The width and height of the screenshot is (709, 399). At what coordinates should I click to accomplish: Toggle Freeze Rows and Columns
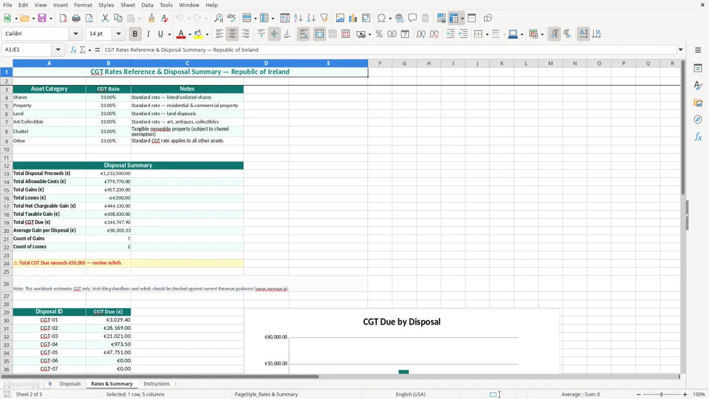click(x=454, y=18)
